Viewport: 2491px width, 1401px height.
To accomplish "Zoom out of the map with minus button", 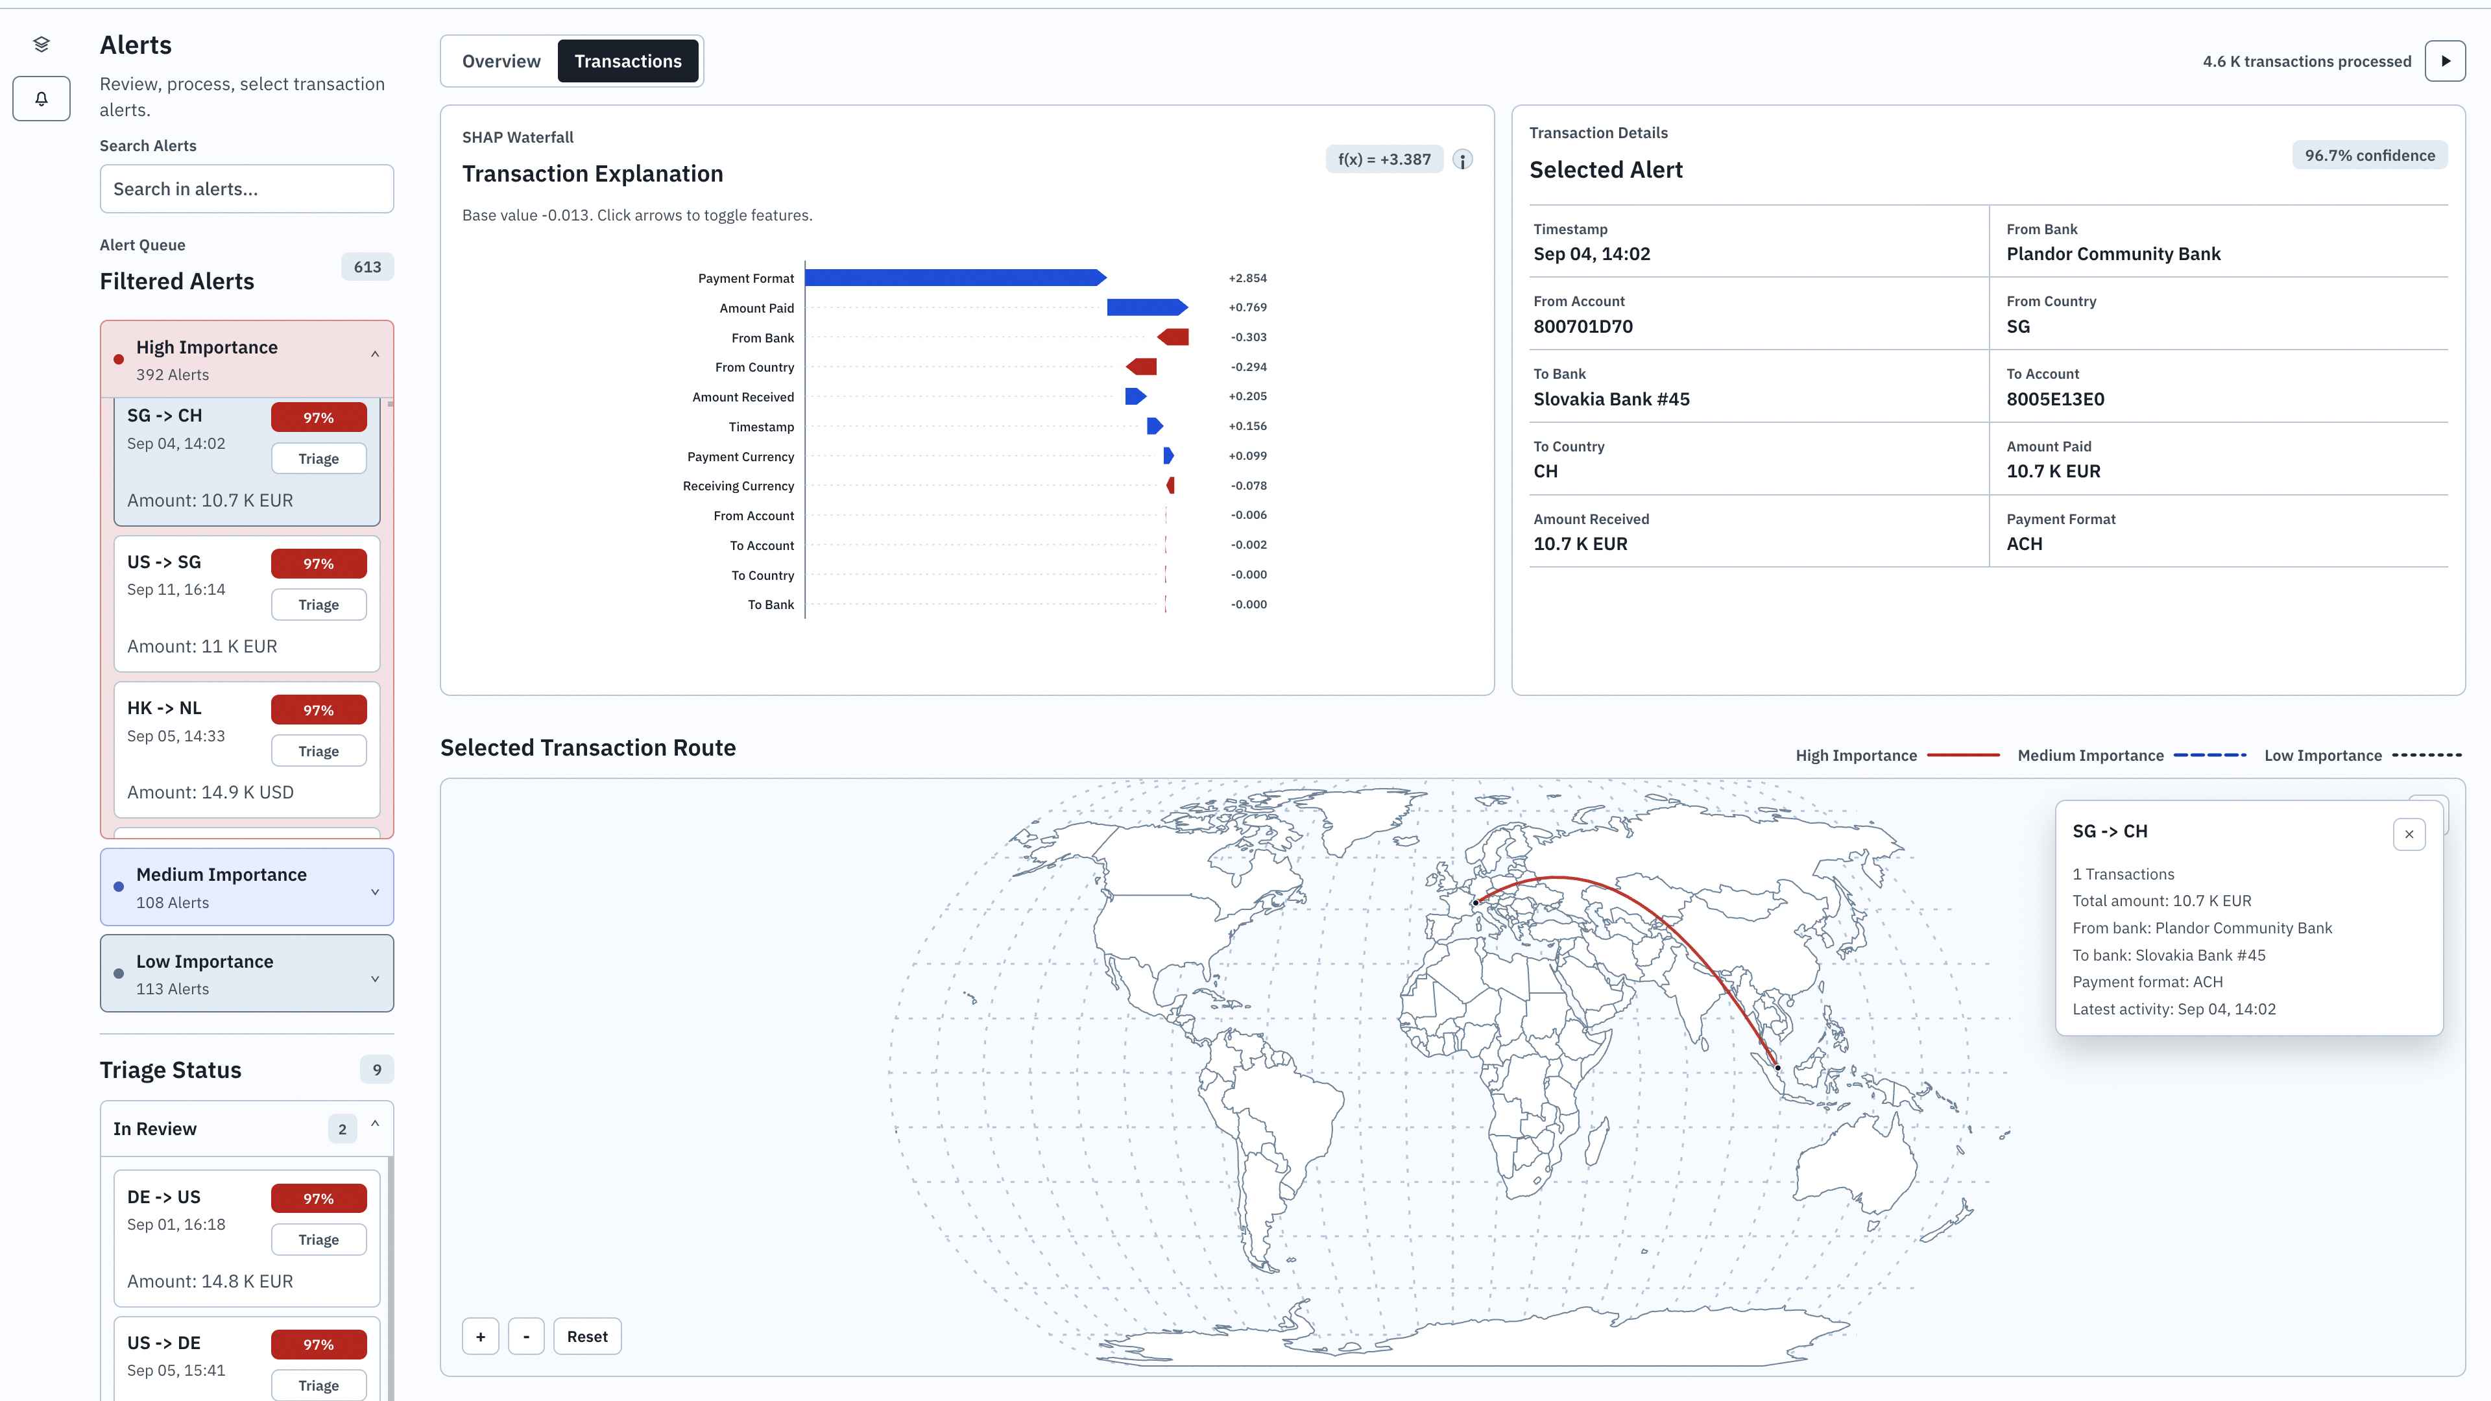I will point(526,1336).
